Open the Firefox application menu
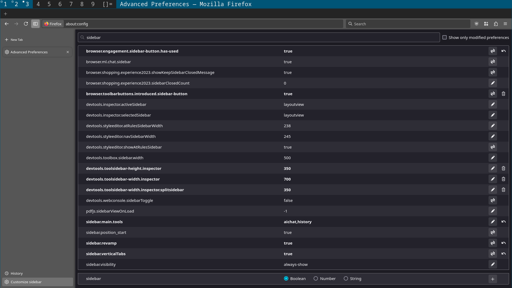This screenshot has width=512, height=288. (x=505, y=24)
